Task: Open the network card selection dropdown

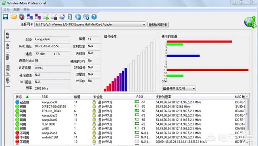Action: click(90, 25)
